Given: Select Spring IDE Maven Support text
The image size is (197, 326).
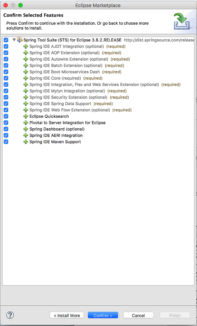Looking at the screenshot, I should coord(55,142).
